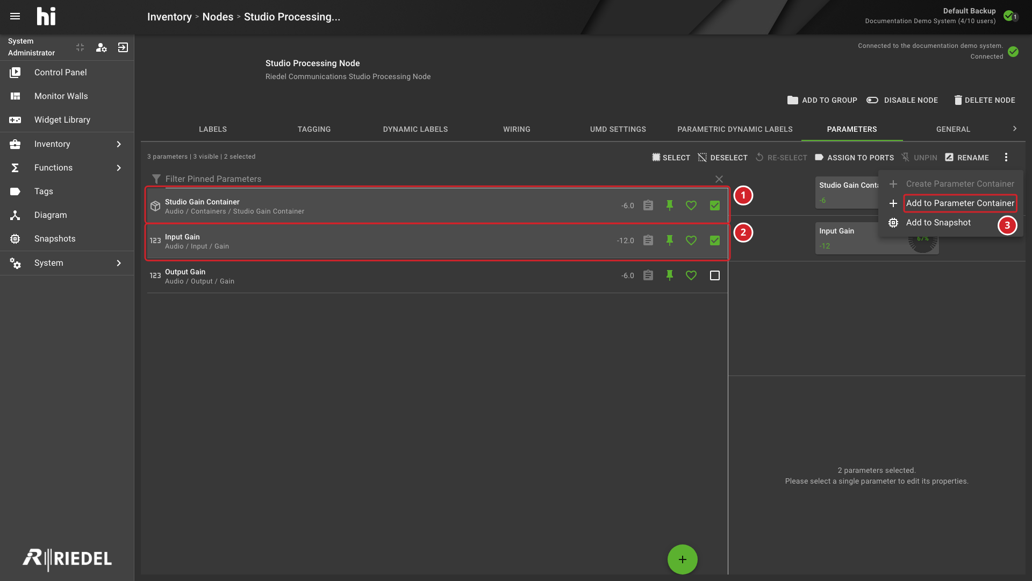The image size is (1032, 581).
Task: Open Monitor Walls page
Action: point(67,96)
